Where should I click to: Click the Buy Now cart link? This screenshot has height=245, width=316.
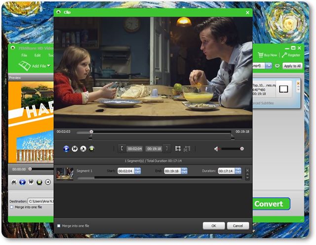268,55
